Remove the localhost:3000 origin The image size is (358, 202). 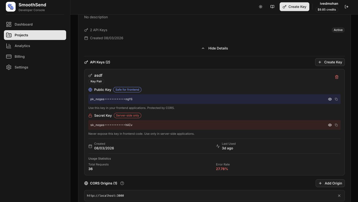click(339, 196)
